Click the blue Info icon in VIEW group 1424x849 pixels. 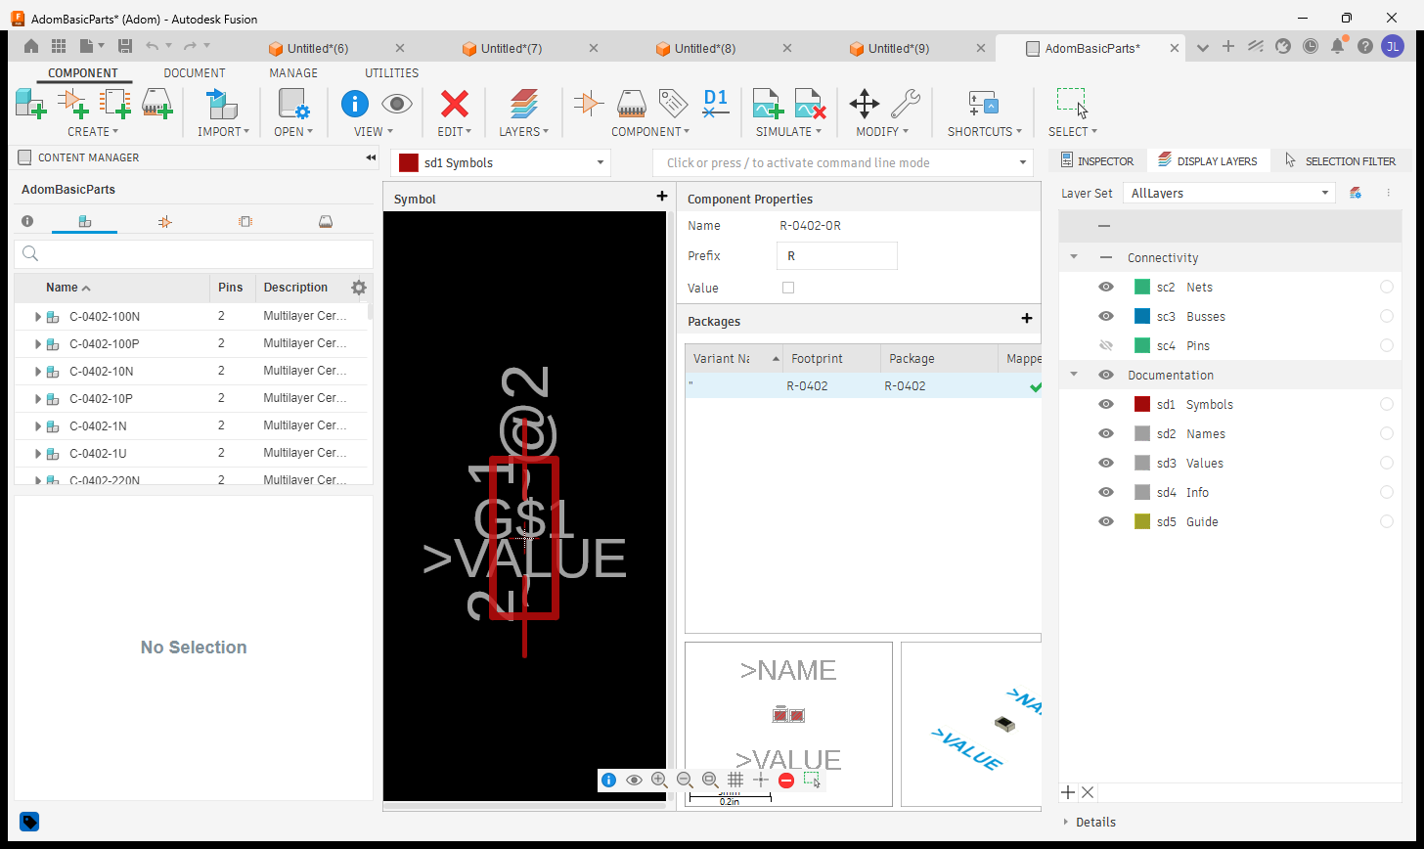click(x=354, y=103)
